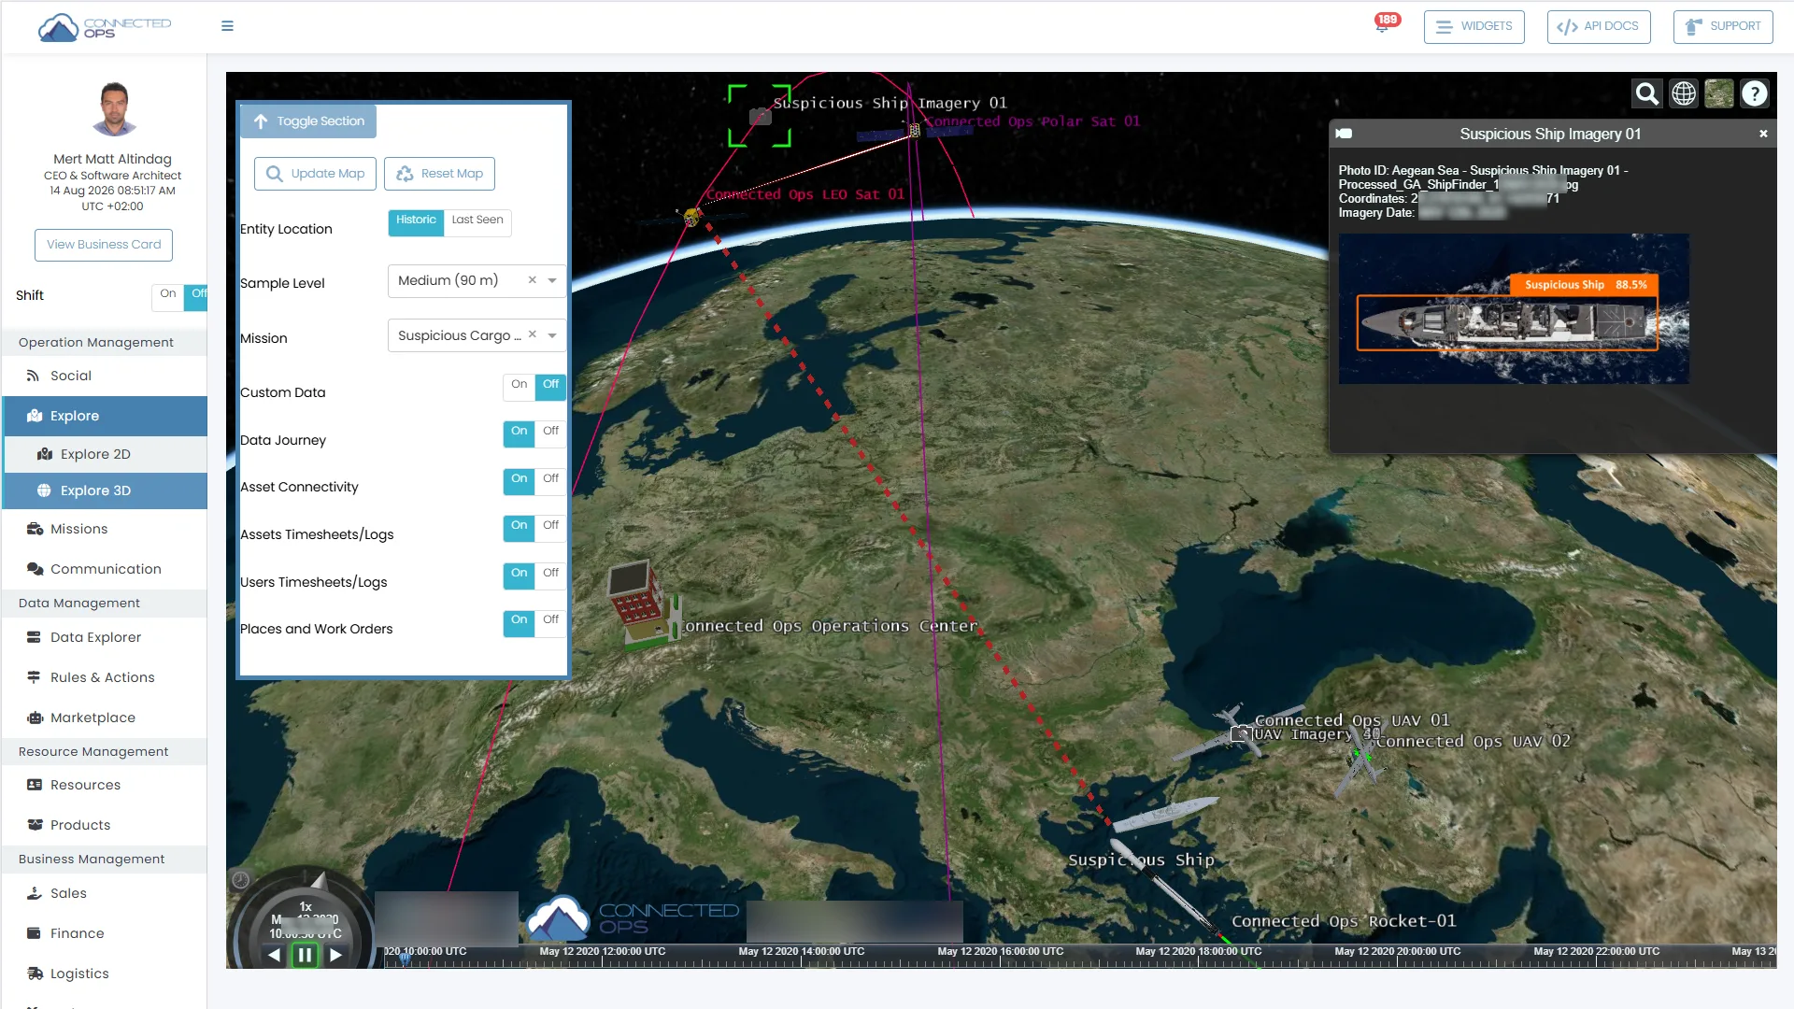Collapse the Explore menu group

click(105, 416)
